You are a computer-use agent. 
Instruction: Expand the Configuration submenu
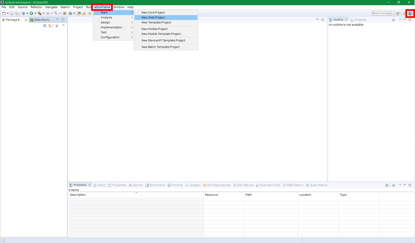tap(114, 38)
